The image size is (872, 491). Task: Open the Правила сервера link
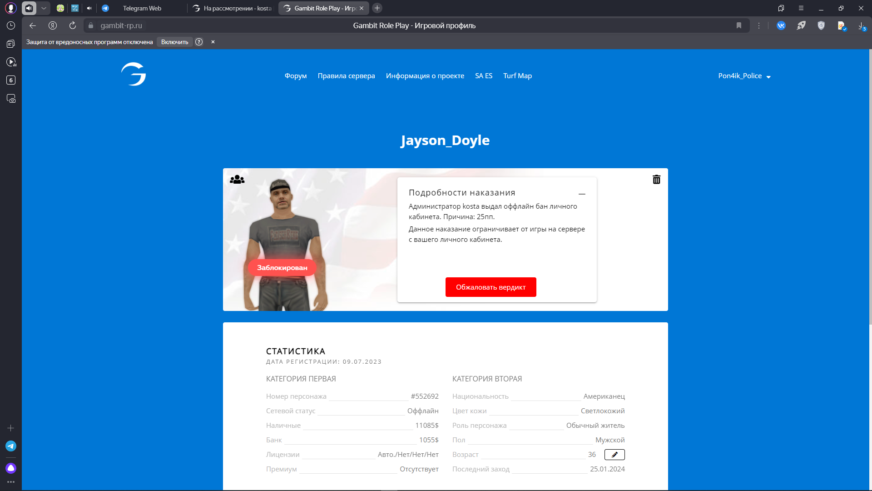pos(346,76)
